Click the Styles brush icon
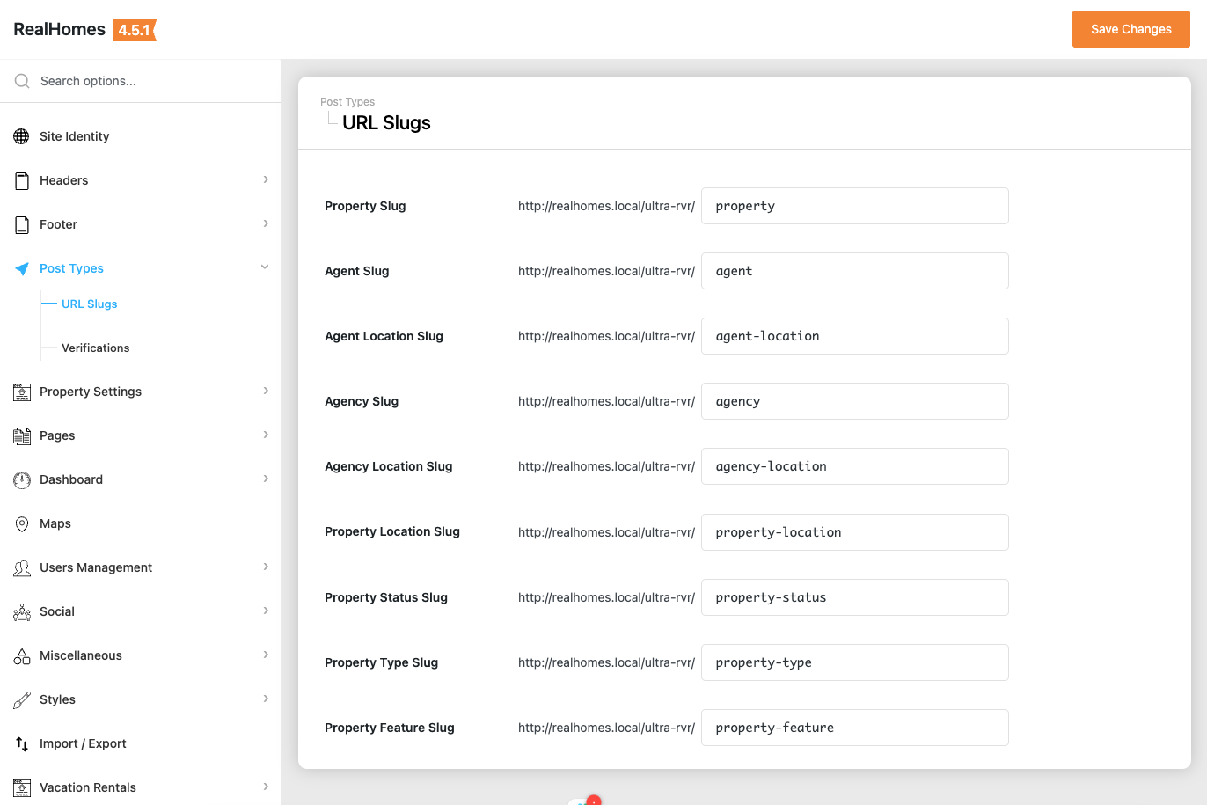Screen dimensions: 1207x805 [x=22, y=699]
